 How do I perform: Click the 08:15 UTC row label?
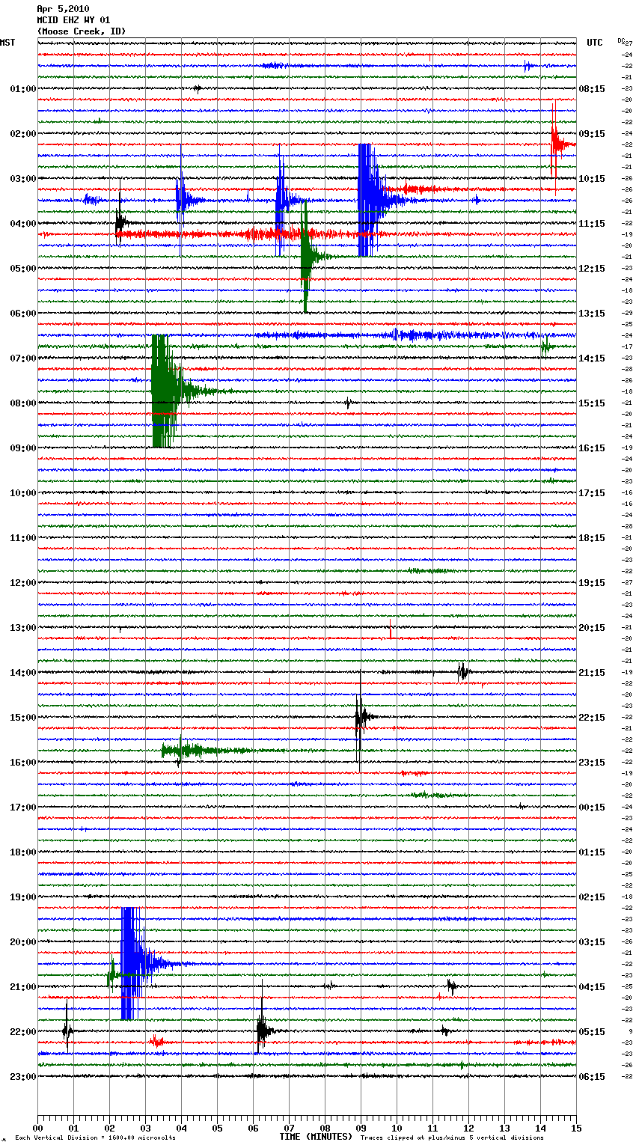(592, 89)
